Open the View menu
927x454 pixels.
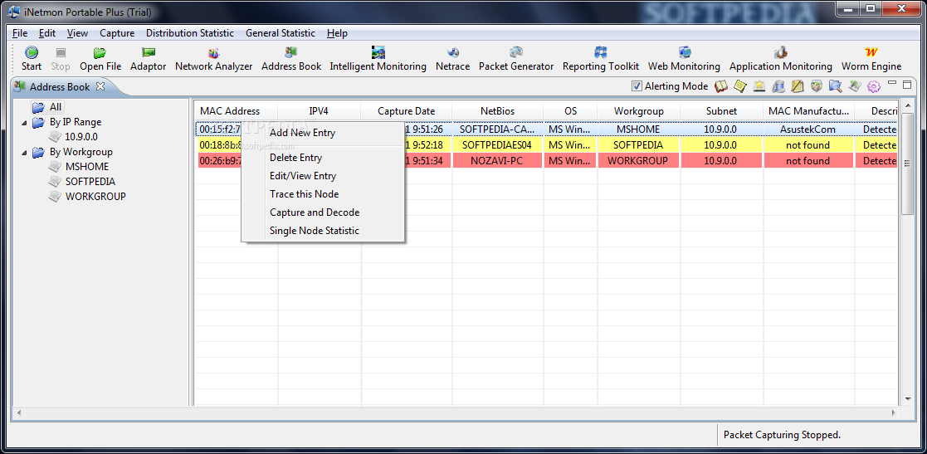[x=77, y=33]
